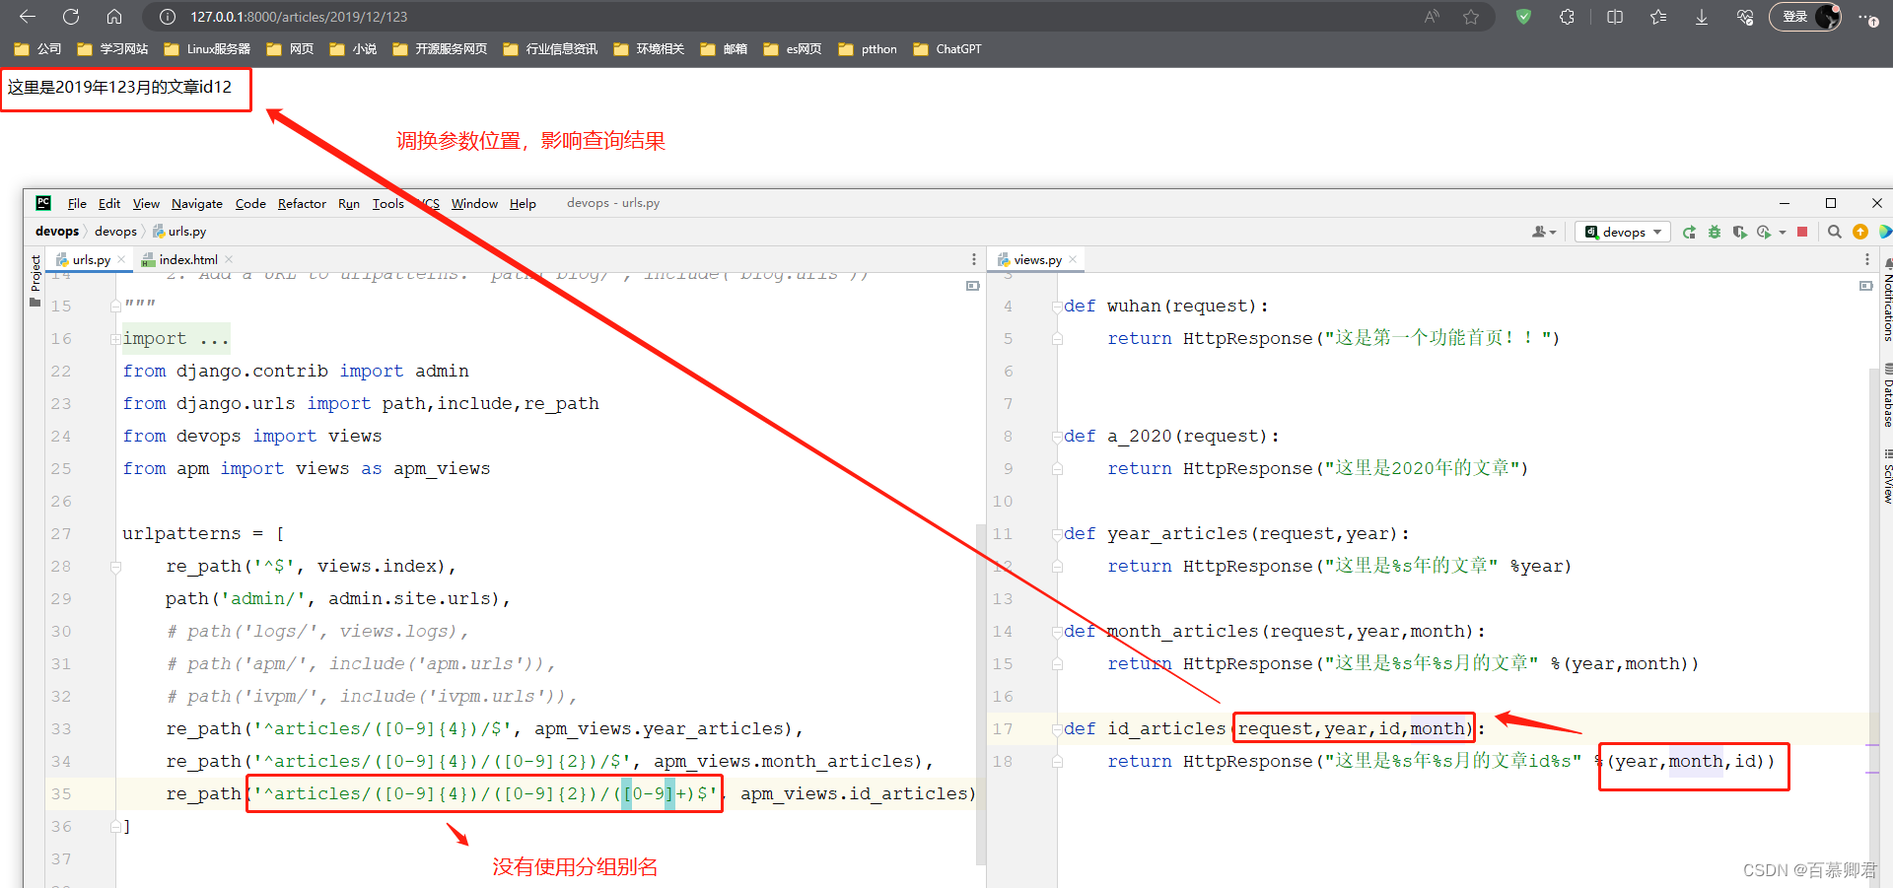Click urls.py breadcrumb
The height and width of the screenshot is (888, 1893).
tap(179, 232)
